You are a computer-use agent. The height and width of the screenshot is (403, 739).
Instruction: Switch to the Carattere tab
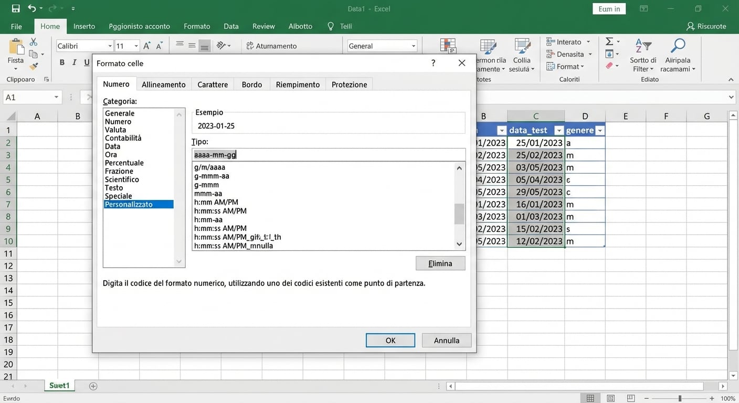pyautogui.click(x=213, y=84)
